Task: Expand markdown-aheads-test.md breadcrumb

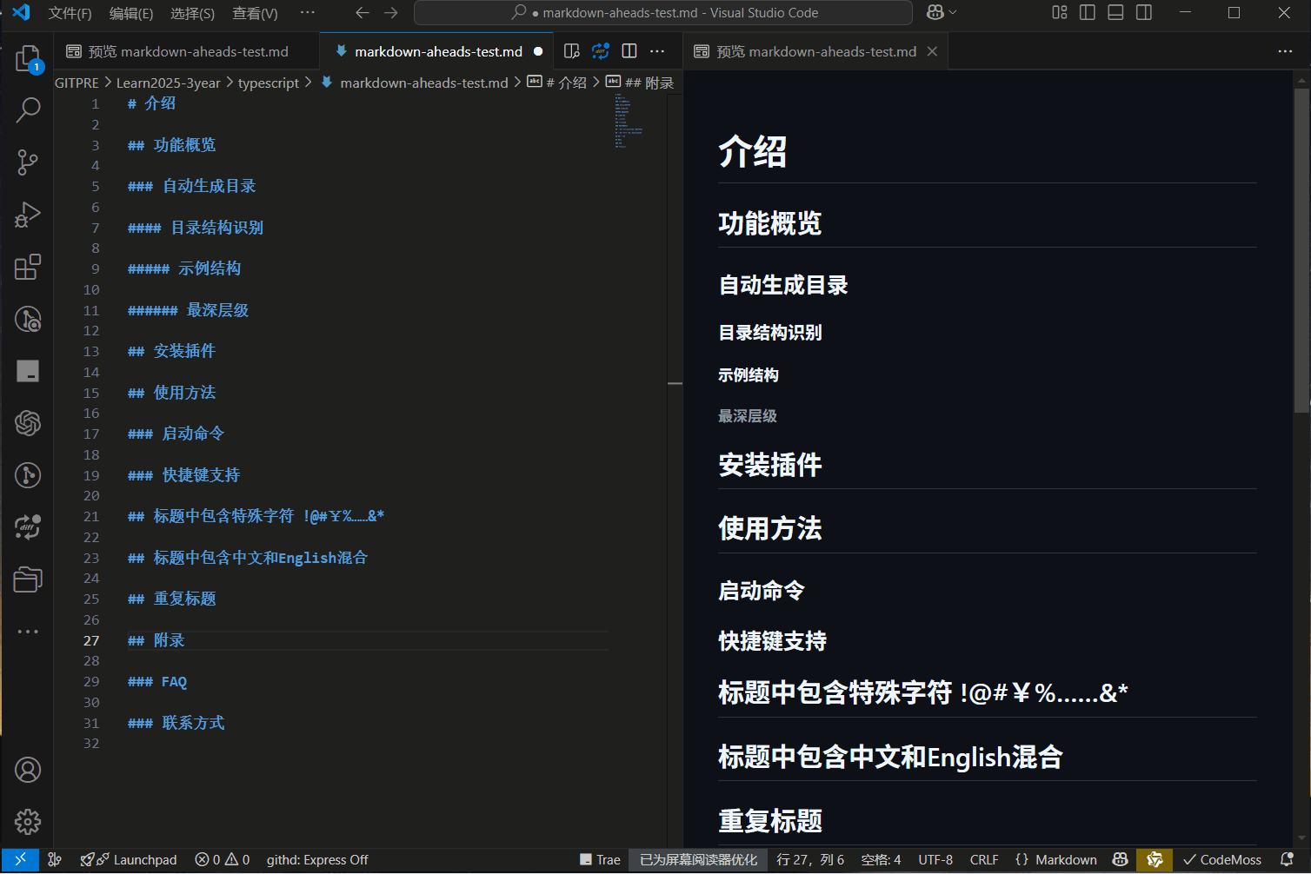Action: pyautogui.click(x=414, y=83)
